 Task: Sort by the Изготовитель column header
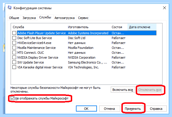tap(78, 27)
